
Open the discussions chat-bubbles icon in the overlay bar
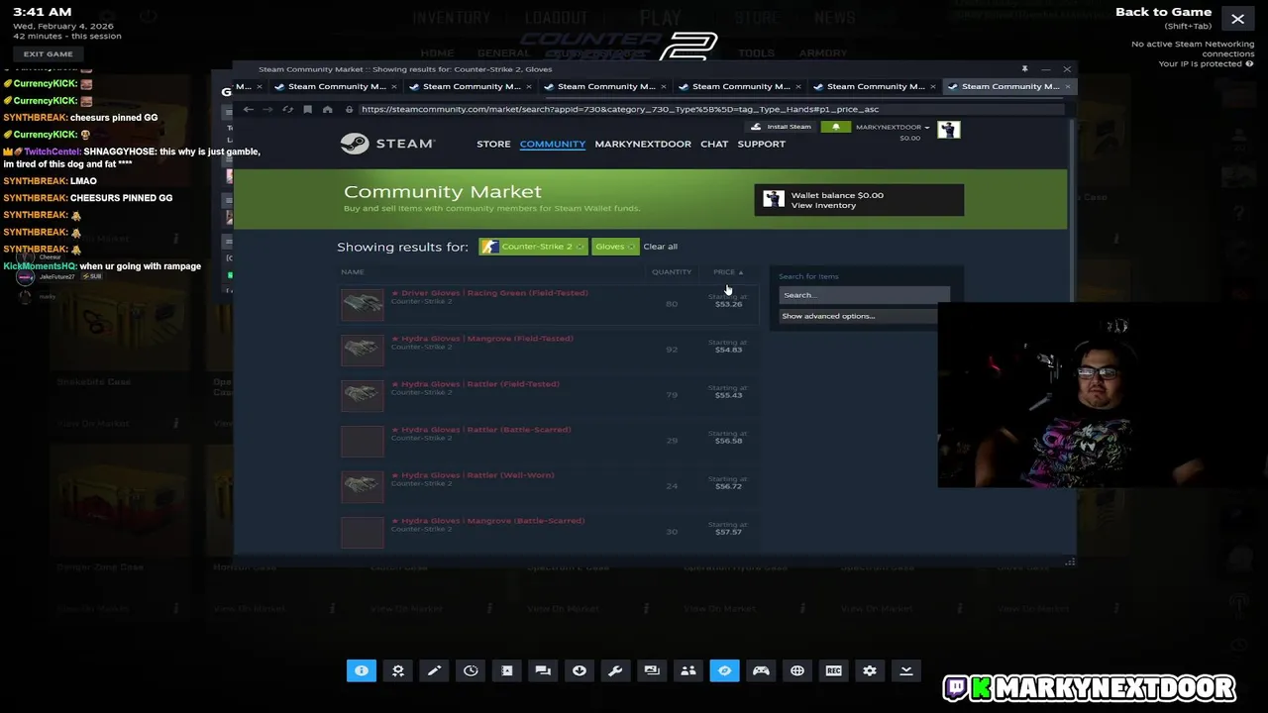click(x=543, y=670)
